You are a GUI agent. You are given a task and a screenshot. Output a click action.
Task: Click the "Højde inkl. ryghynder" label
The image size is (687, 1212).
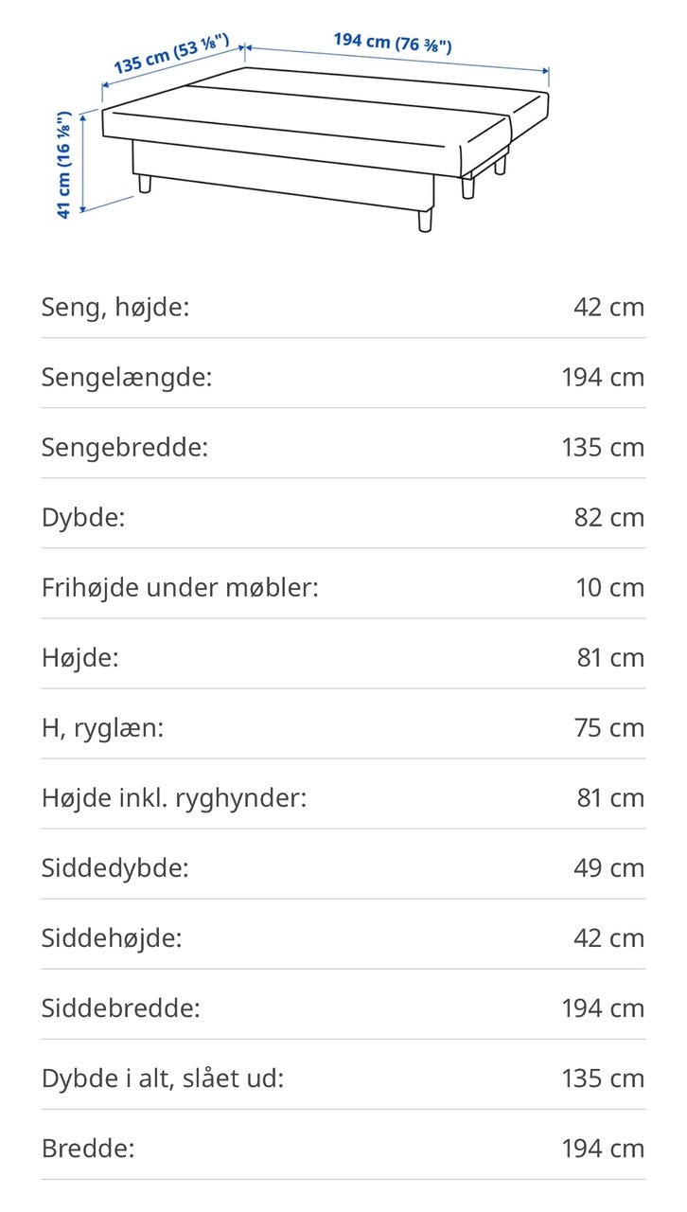click(174, 797)
